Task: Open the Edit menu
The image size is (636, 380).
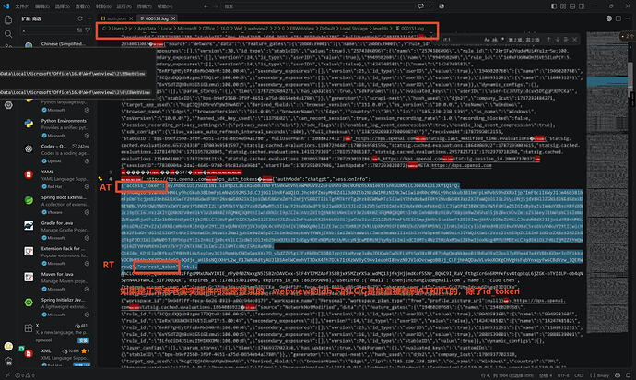Action: (x=42, y=6)
